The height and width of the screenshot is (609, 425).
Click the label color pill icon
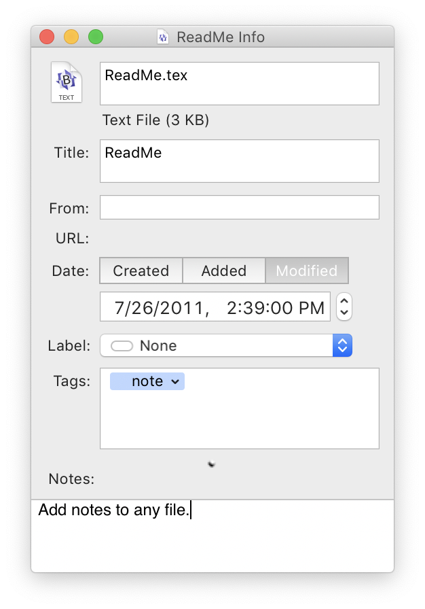[122, 346]
